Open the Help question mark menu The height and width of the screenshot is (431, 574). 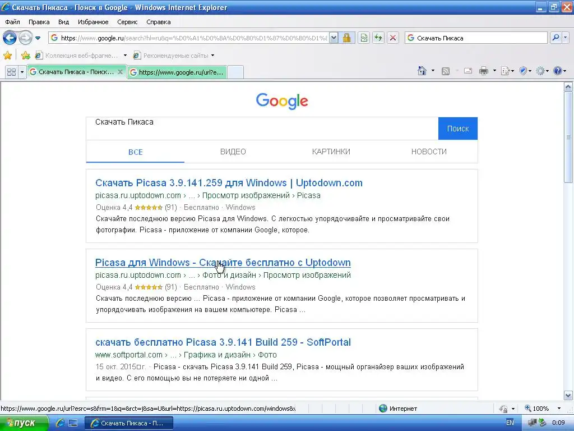(559, 71)
